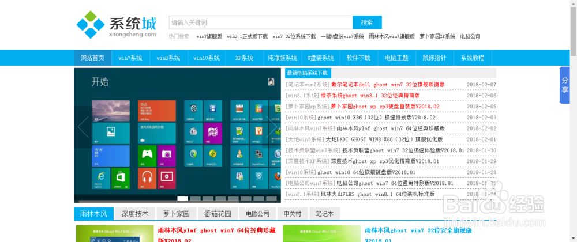Click the [深度技术XP系统] category tag
This screenshot has width=577, height=242.
tap(308, 161)
